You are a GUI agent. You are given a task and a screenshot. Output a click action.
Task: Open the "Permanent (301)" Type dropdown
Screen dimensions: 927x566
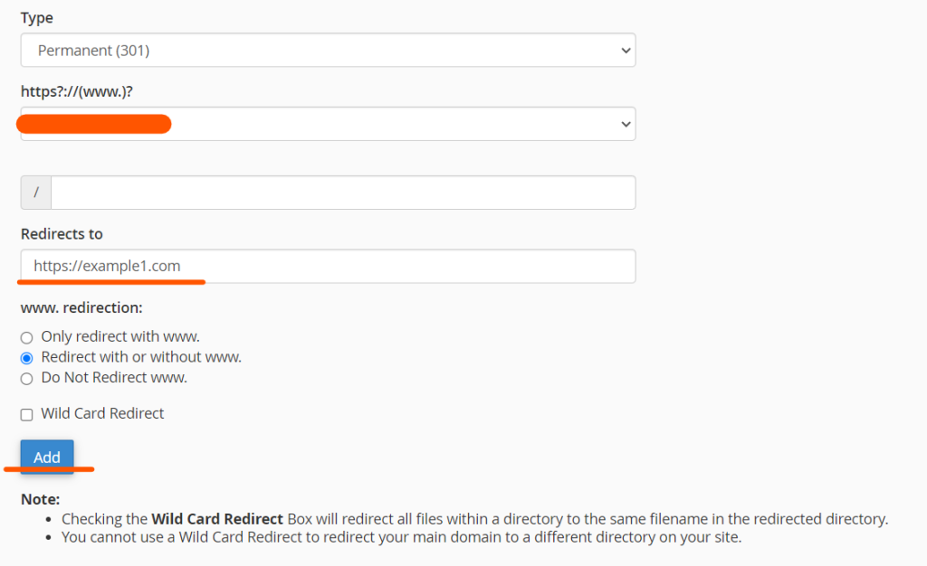tap(326, 51)
